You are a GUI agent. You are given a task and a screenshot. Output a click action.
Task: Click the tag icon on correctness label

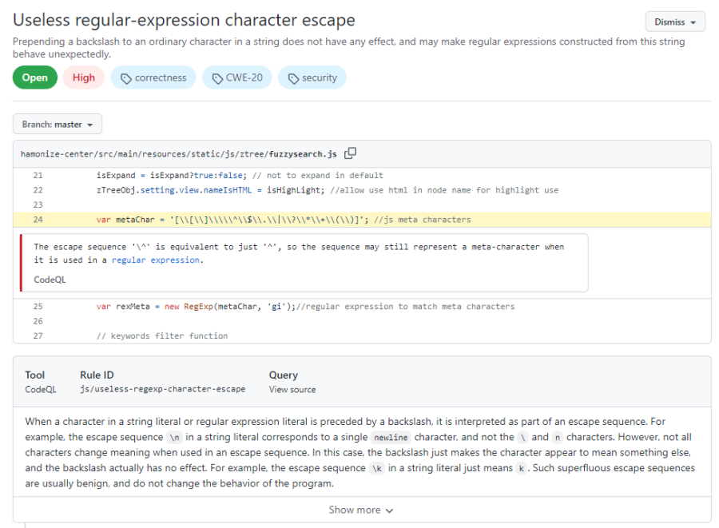coord(126,78)
